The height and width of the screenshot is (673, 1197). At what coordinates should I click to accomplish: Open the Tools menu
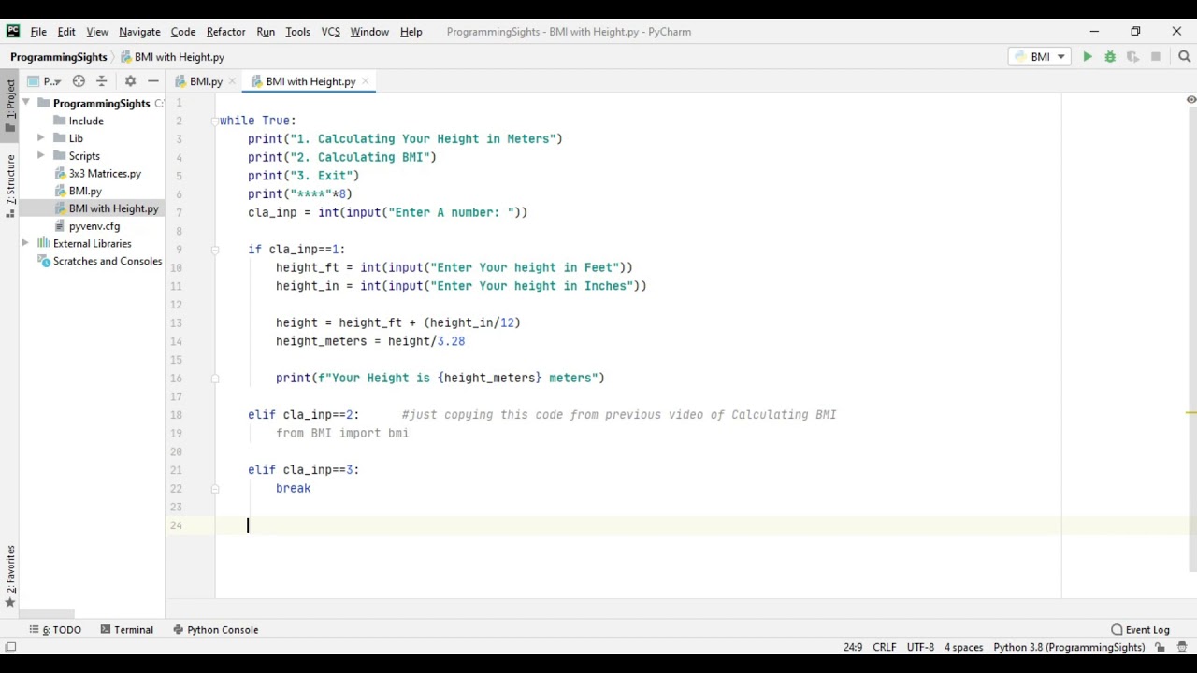coord(297,32)
